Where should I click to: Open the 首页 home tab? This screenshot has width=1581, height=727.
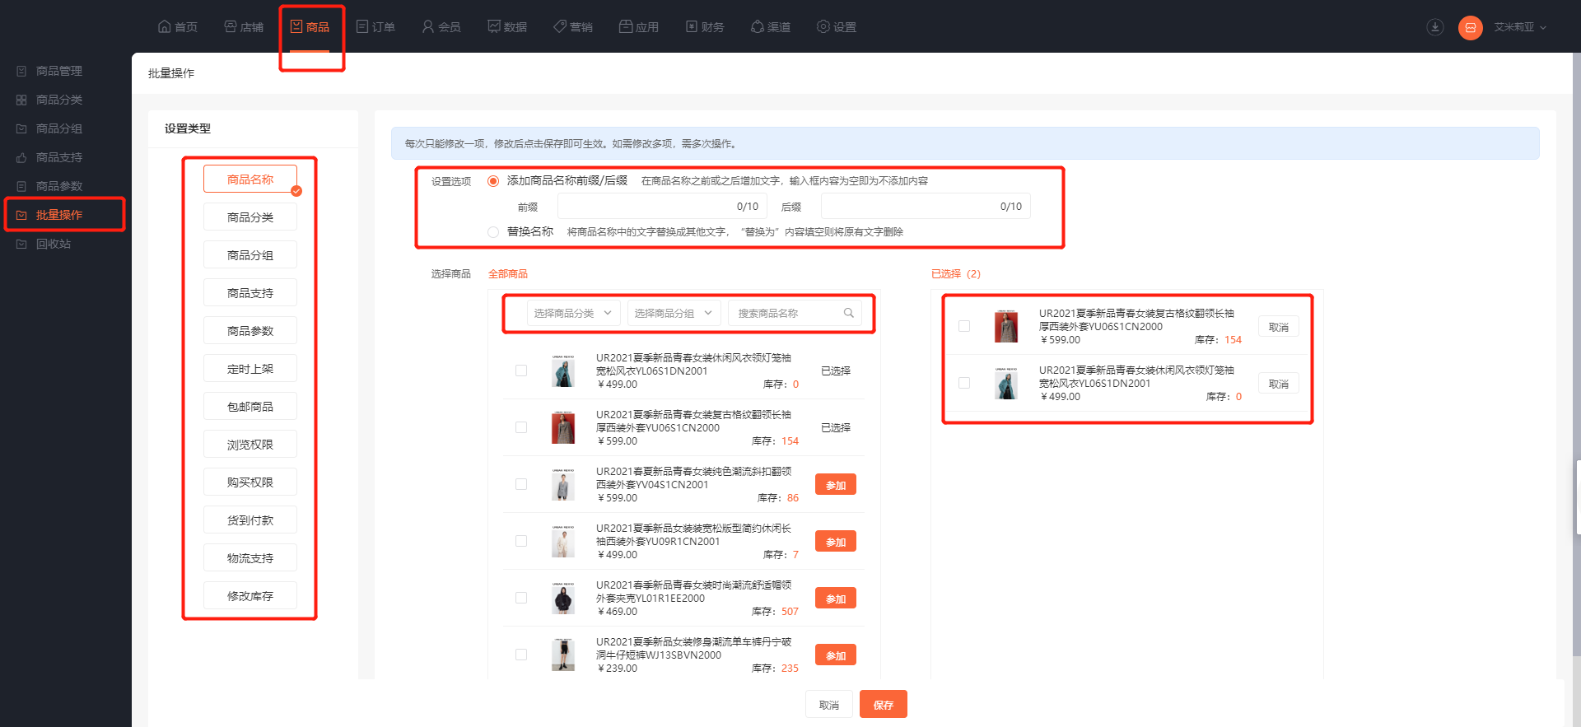(x=177, y=27)
